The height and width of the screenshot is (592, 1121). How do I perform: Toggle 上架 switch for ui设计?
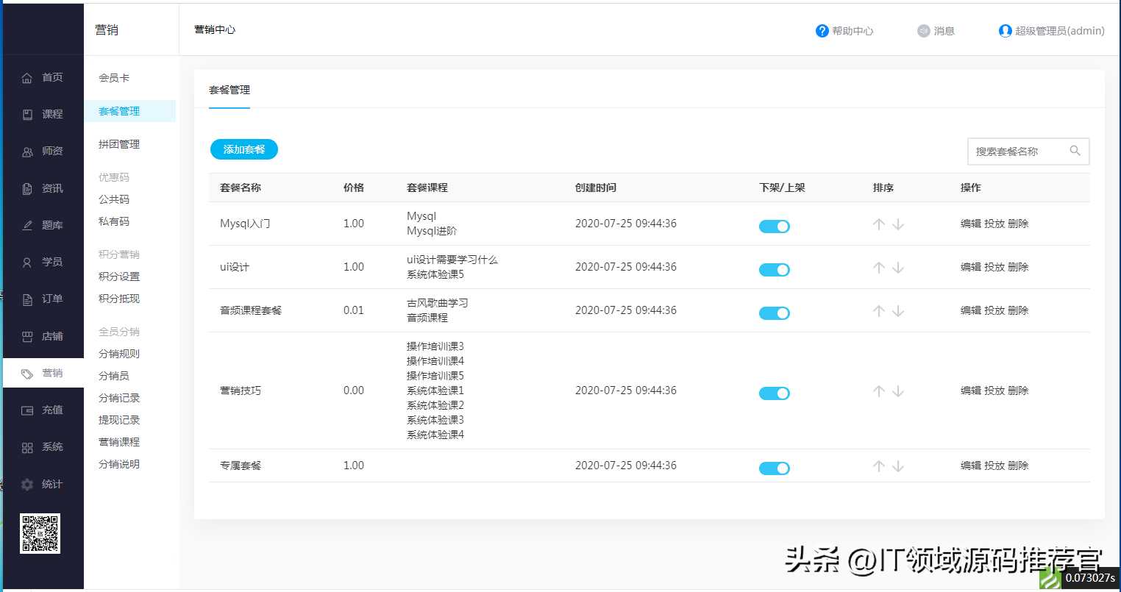(x=775, y=270)
